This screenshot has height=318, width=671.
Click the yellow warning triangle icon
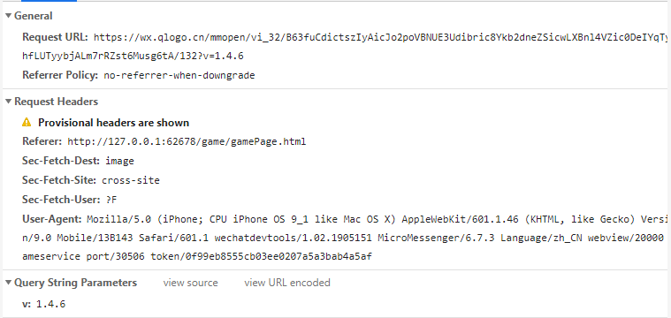[x=27, y=123]
